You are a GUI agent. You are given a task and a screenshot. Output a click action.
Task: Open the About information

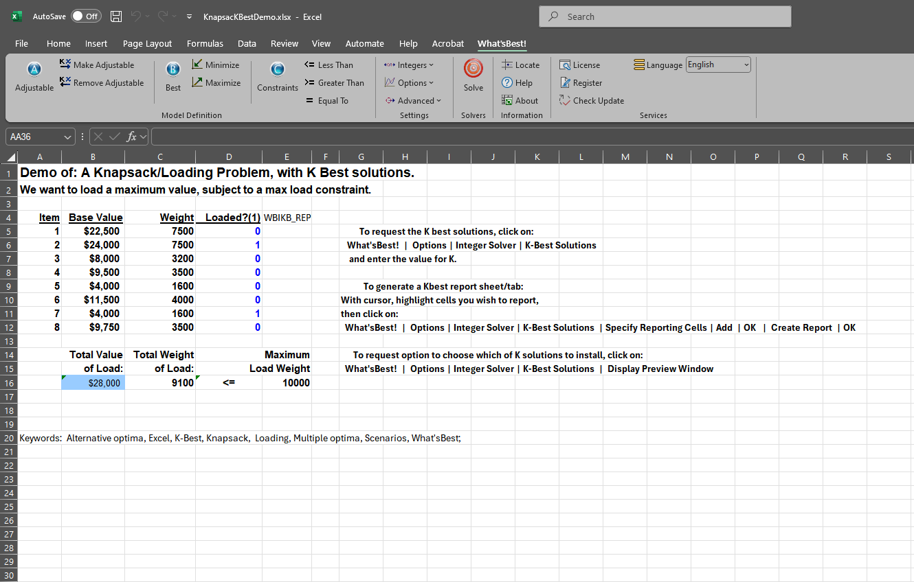click(x=520, y=100)
